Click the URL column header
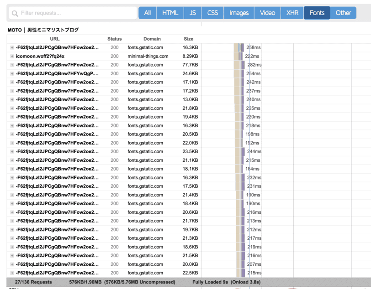 click(x=55, y=39)
